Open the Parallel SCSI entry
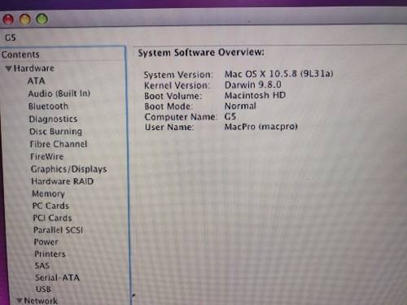Viewport: 407px width, 305px height. (58, 230)
